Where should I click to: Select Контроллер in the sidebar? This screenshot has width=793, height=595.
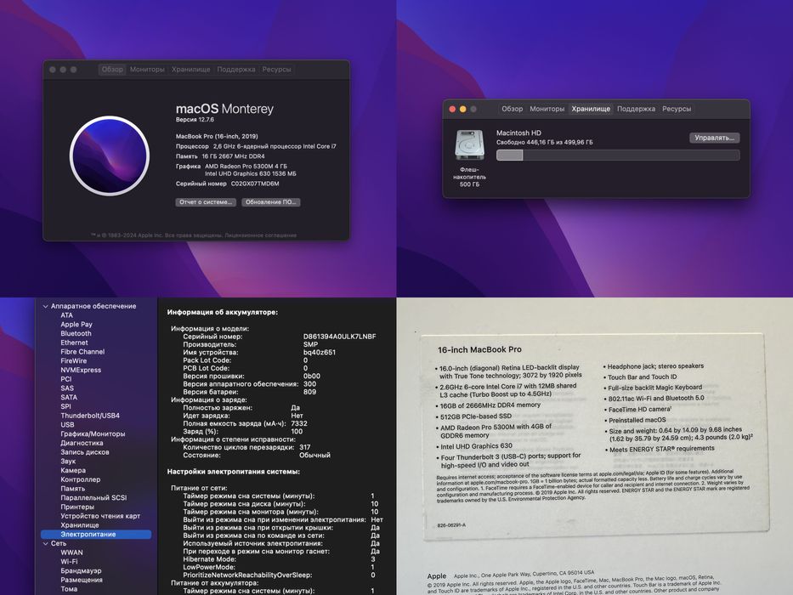(81, 479)
